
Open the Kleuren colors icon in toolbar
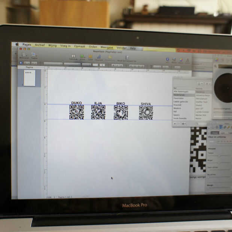[181, 60]
